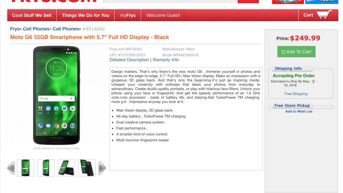Click the shopping cart icon
The height and width of the screenshot is (193, 343).
click(324, 15)
